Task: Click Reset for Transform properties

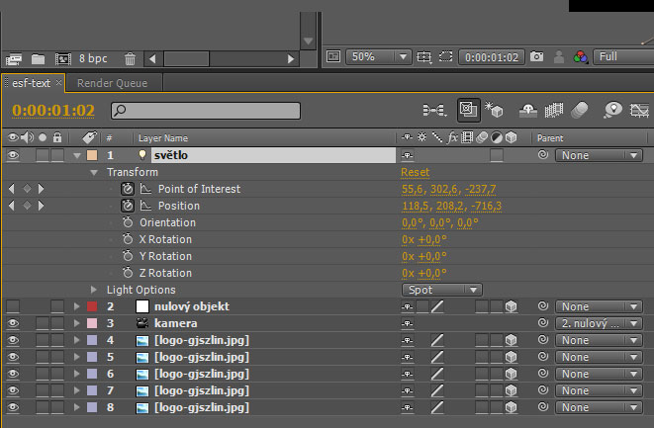Action: click(x=415, y=172)
